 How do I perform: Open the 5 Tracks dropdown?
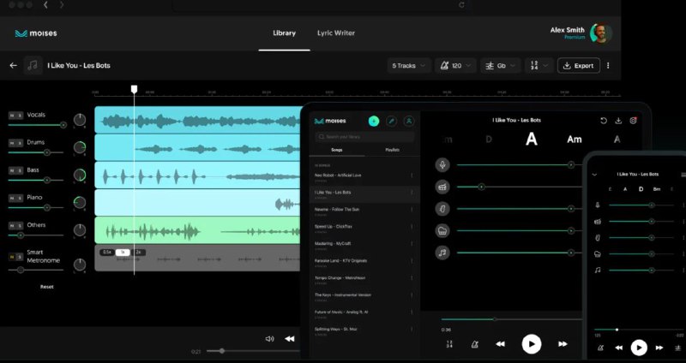pyautogui.click(x=409, y=66)
